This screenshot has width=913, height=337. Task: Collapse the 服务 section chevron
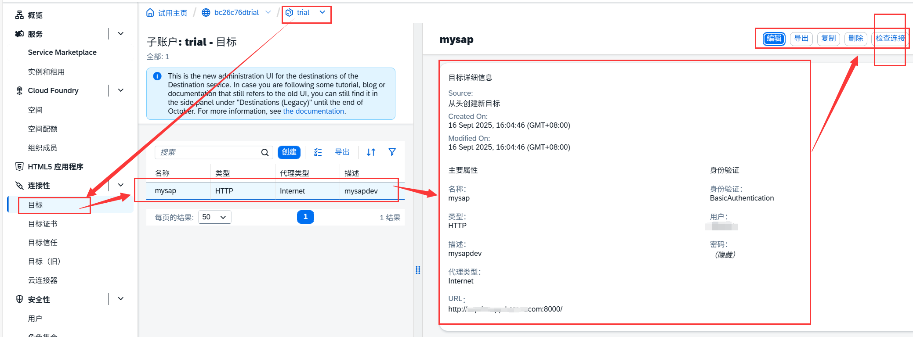click(x=121, y=34)
